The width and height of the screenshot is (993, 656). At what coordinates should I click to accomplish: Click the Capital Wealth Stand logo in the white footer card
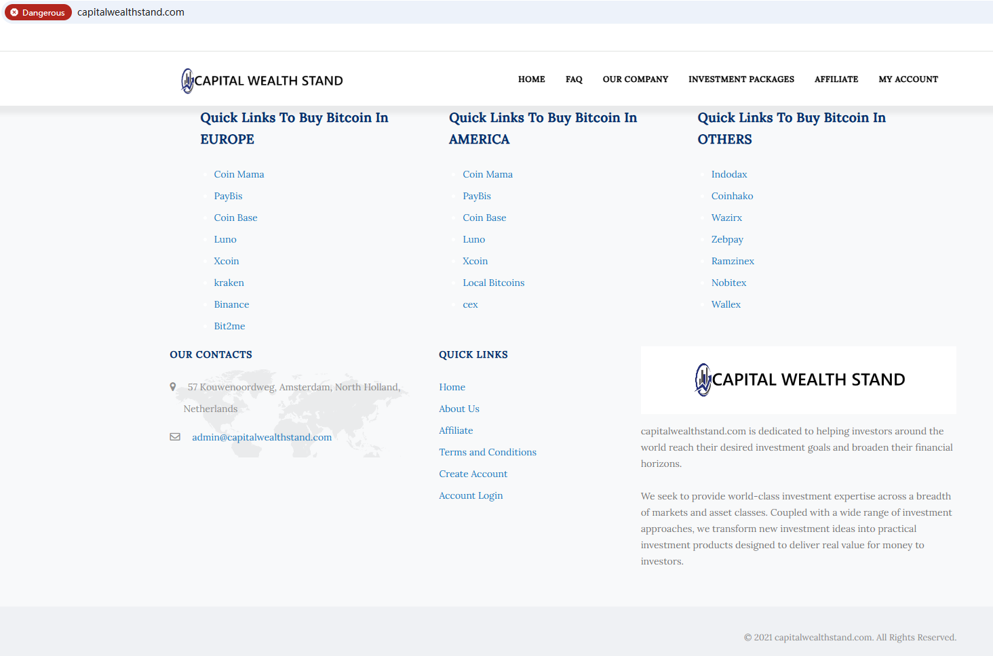coord(800,380)
